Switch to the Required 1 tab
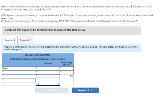The height and width of the screenshot is (104, 161). pos(10,40)
